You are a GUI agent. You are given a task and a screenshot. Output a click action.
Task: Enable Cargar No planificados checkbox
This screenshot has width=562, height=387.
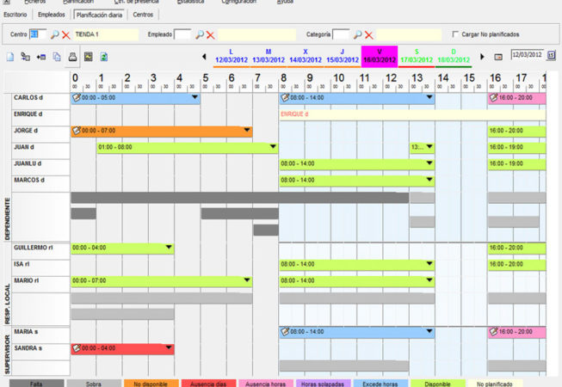point(455,34)
